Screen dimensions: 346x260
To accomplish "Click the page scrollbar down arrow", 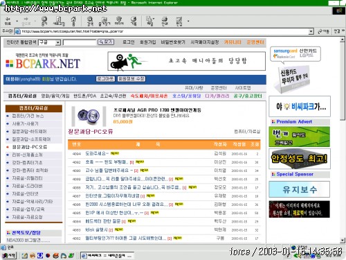I will pos(343,241).
